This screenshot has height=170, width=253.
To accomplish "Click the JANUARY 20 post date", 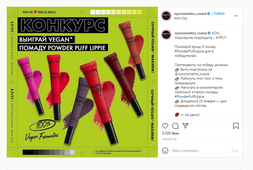I will [169, 139].
